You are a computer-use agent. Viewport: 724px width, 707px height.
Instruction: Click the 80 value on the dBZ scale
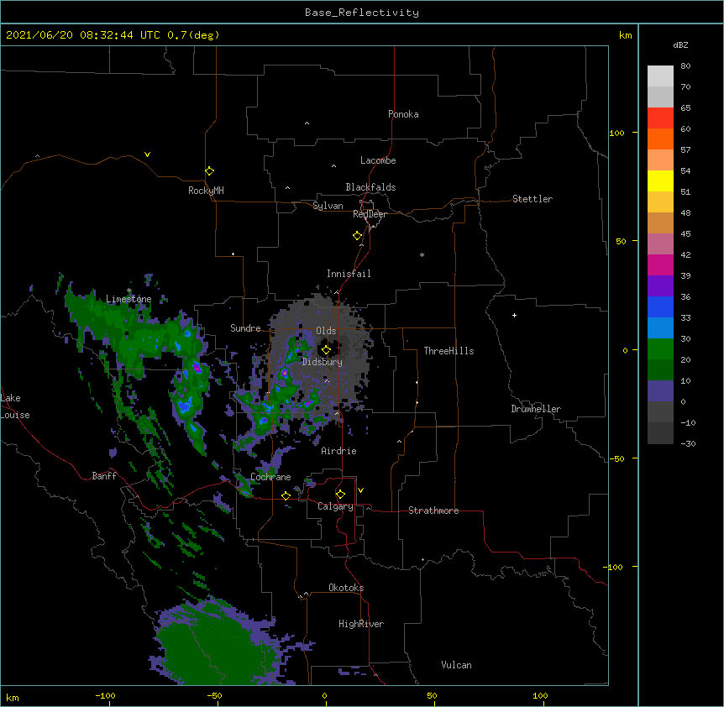click(x=685, y=66)
